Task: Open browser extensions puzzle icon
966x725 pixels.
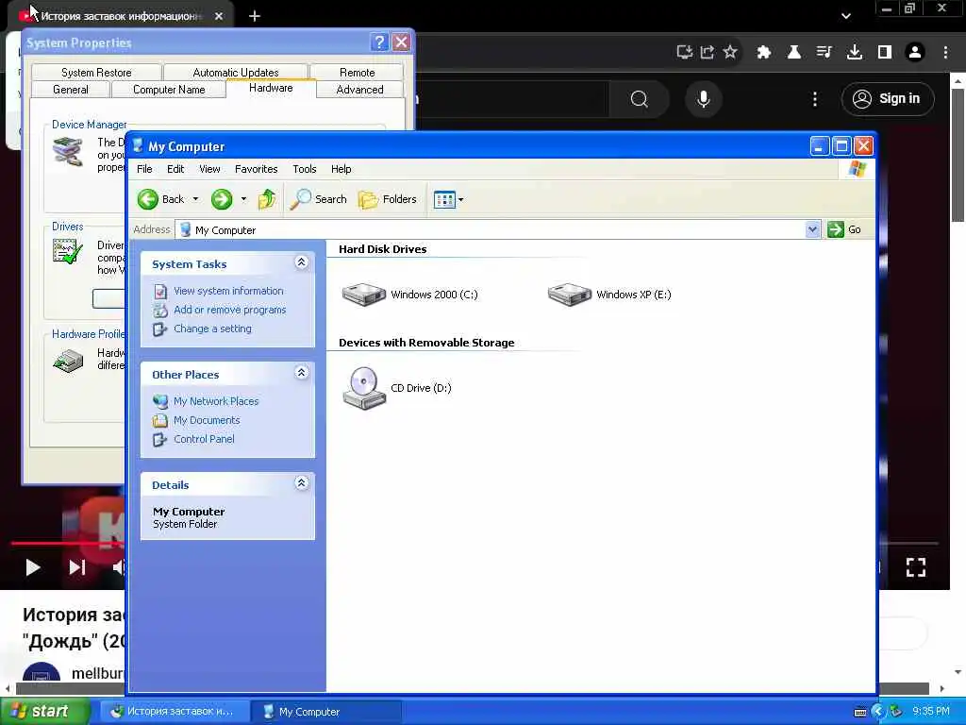Action: (764, 52)
